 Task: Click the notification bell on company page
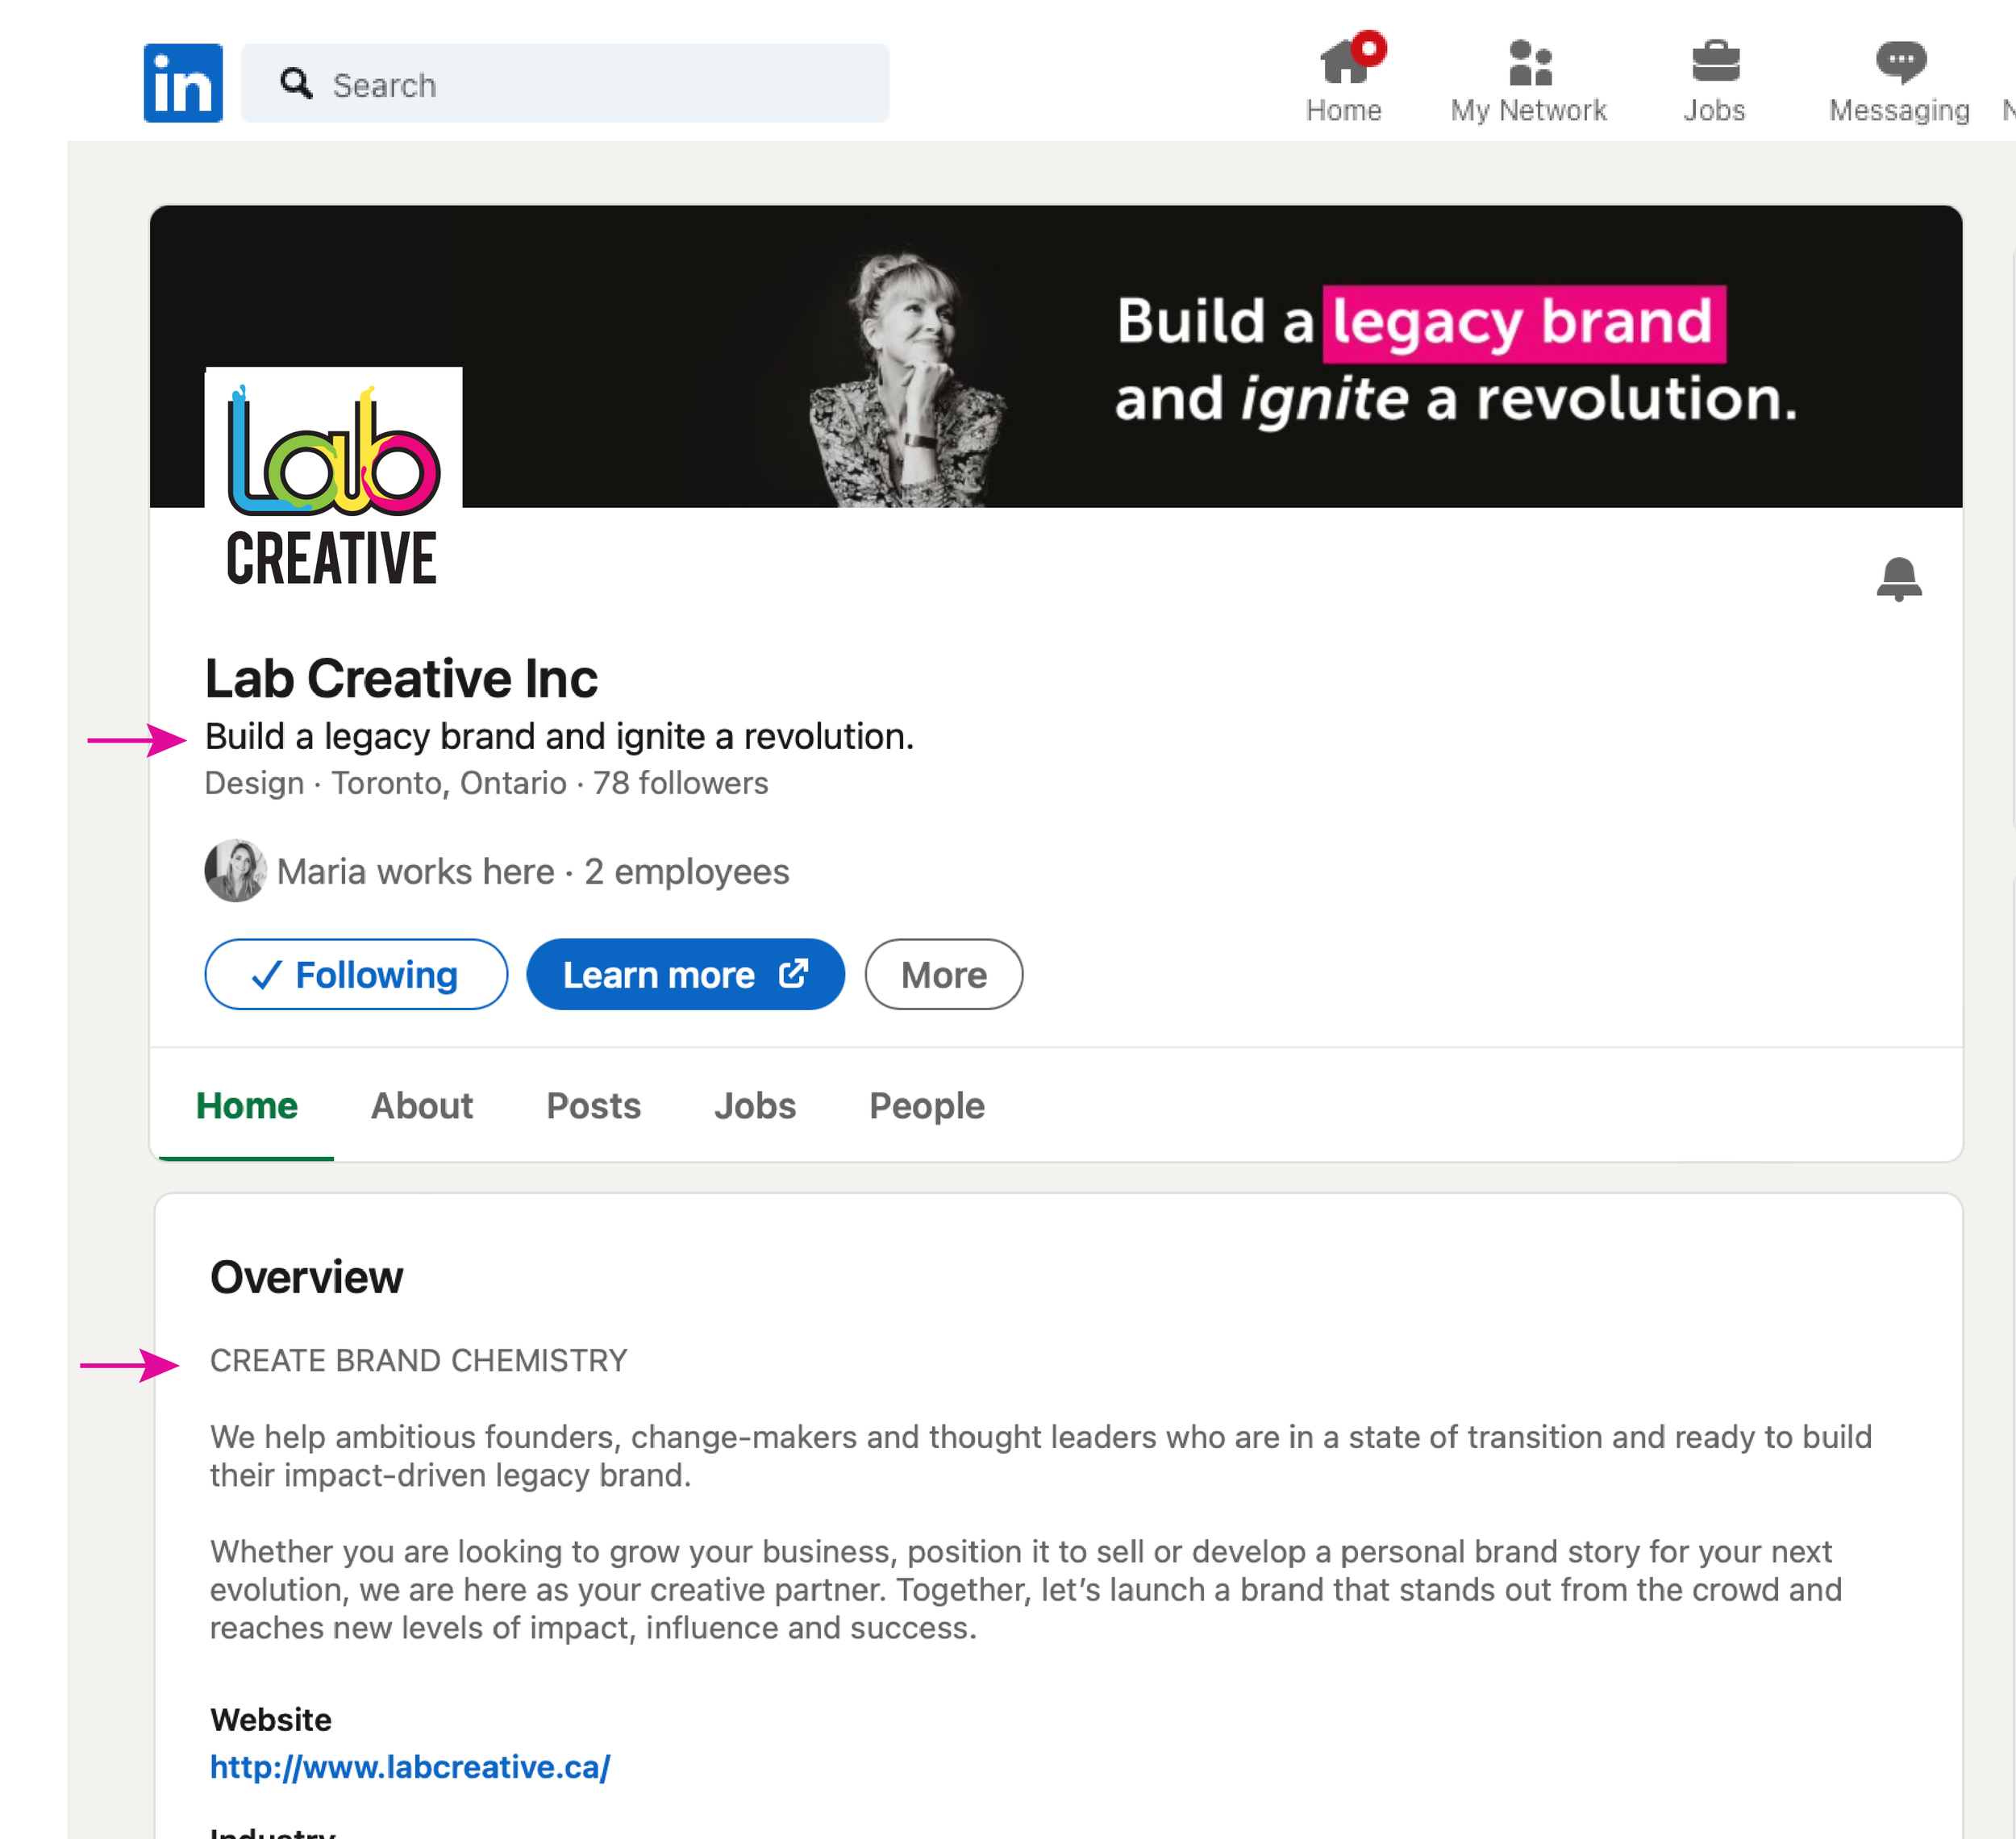(x=1898, y=579)
